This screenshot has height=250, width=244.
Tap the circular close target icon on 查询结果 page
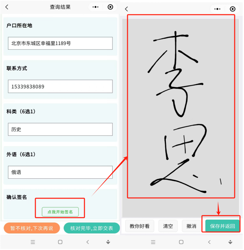tap(110, 7)
